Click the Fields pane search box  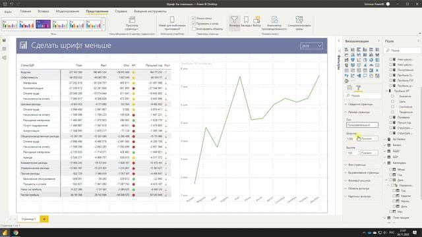(402, 50)
